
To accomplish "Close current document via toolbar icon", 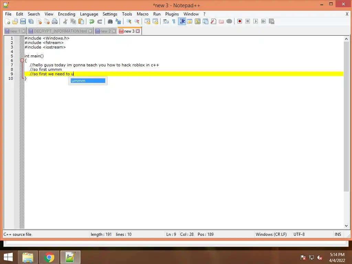I will tap(39, 22).
